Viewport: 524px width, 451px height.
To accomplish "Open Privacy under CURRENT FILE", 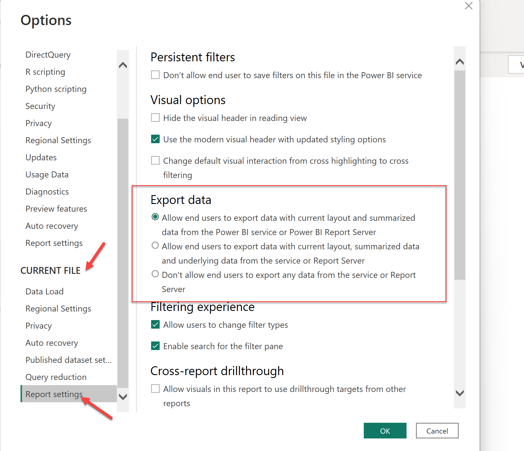I will [x=38, y=326].
